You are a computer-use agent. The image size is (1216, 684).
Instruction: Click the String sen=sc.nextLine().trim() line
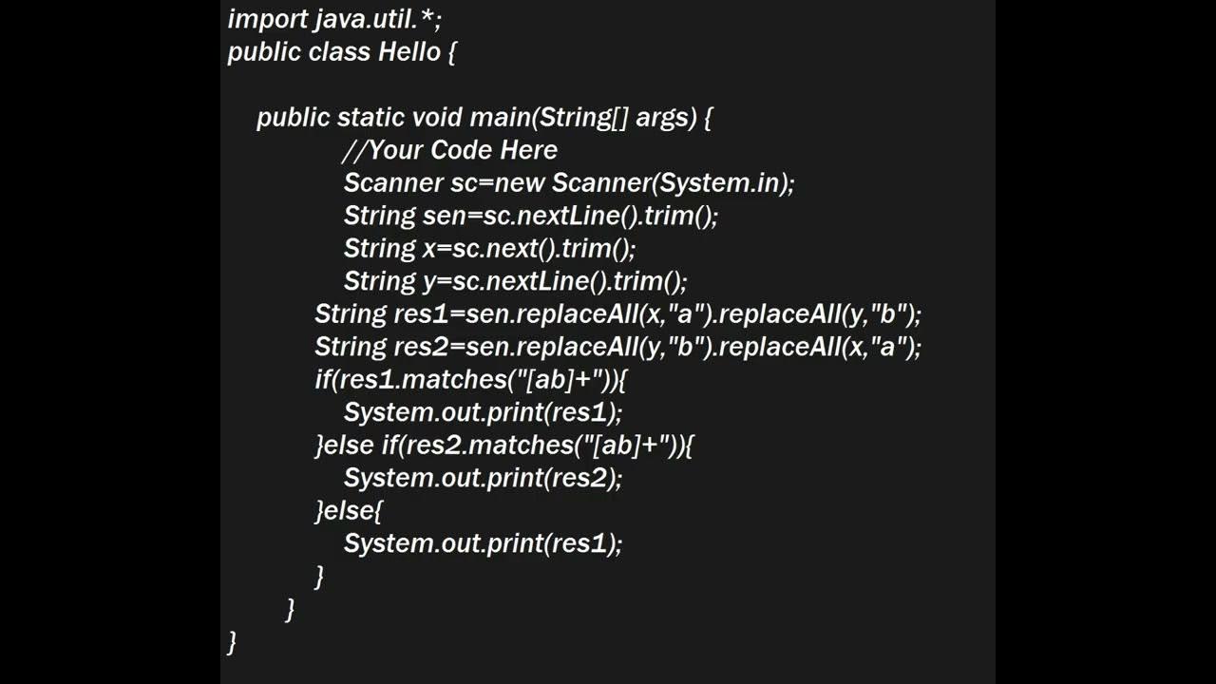(531, 216)
